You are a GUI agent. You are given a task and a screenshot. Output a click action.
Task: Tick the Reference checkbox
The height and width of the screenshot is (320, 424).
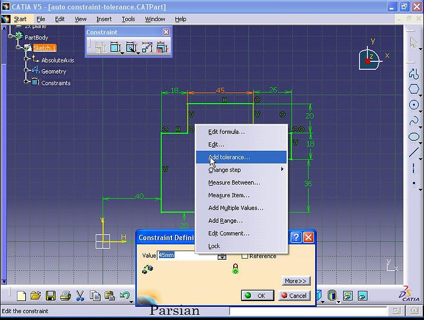point(245,256)
